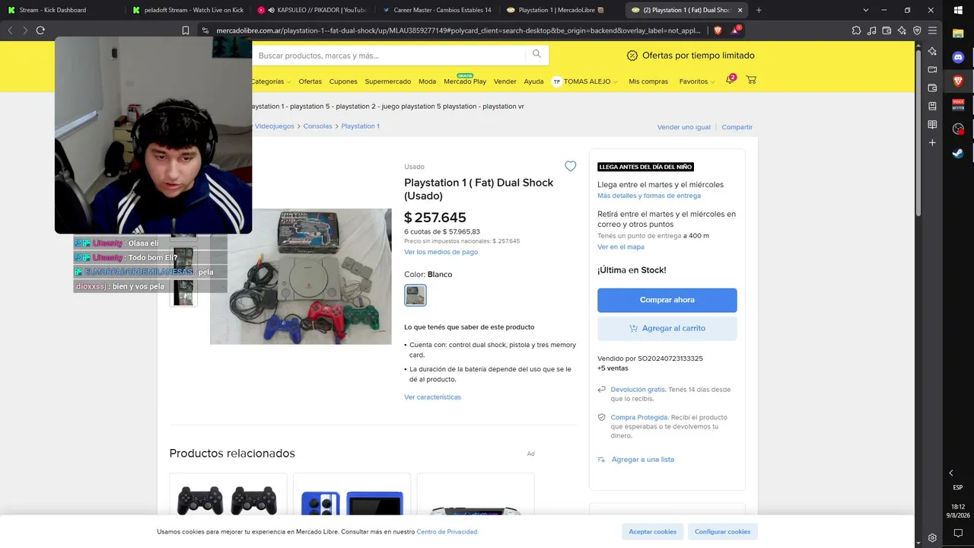This screenshot has width=974, height=548.
Task: Open the reading list book icon in sidebar
Action: point(932,124)
